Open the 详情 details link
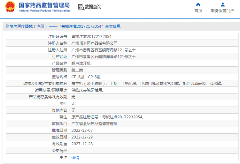 pyautogui.click(x=75, y=158)
